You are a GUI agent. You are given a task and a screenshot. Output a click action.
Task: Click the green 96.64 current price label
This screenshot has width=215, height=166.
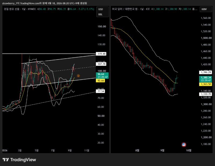point(102,75)
